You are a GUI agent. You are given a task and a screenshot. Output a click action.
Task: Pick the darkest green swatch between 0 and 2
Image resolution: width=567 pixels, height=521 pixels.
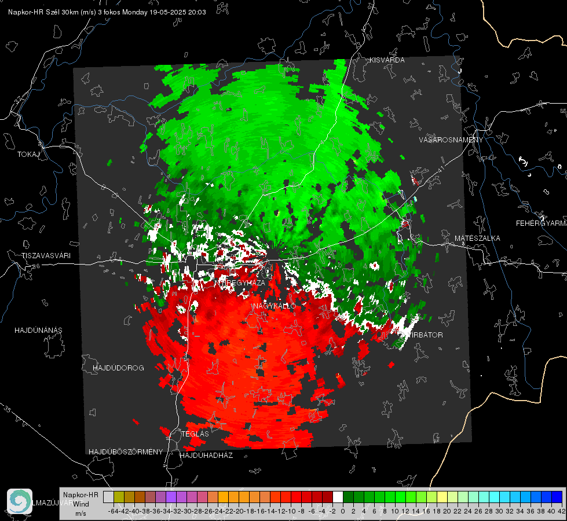348,497
